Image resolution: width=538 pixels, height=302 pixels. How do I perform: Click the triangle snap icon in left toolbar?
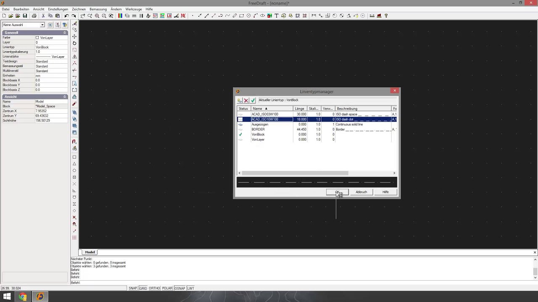pos(74,164)
